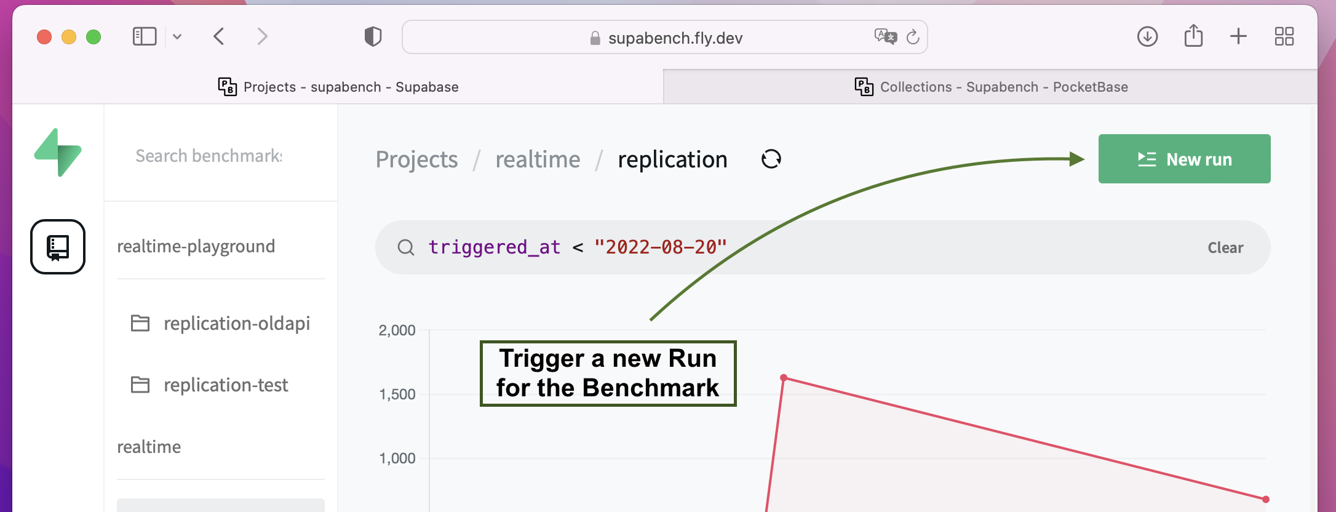
Task: Click the supabench.fly.dev address bar
Action: coord(664,37)
